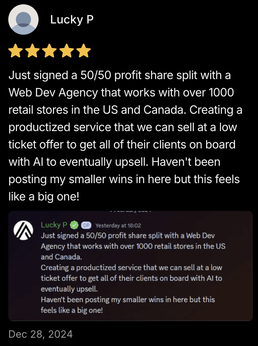Click the Yesterday at 18:02 timestamp

[x=118, y=225]
